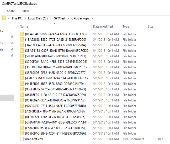170x144 pixels.
Task: Navigate to GPOTest in the breadcrumb path
Action: [60, 18]
